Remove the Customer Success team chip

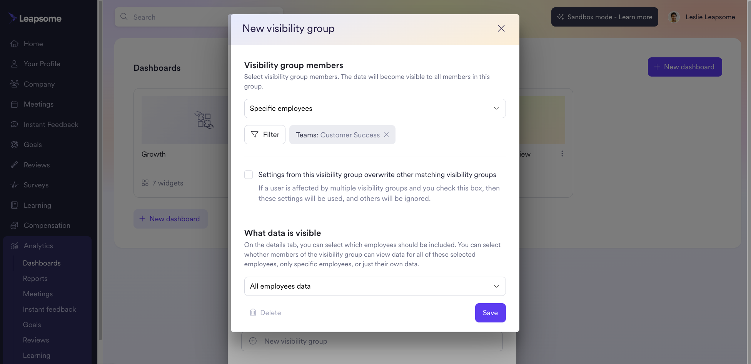pos(386,135)
